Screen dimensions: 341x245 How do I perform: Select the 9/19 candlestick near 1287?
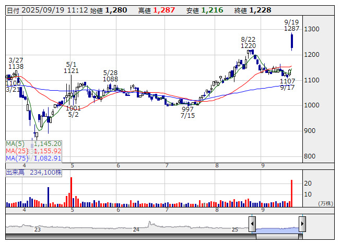[291, 42]
